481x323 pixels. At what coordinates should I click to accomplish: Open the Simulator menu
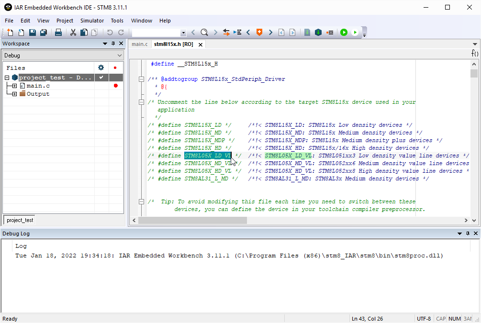92,21
